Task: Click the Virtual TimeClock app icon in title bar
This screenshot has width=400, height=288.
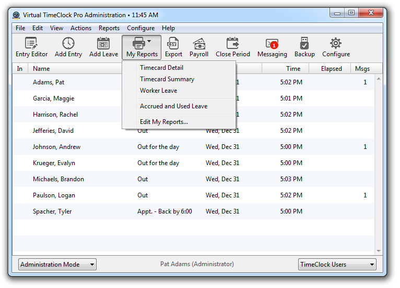Action: [x=16, y=15]
